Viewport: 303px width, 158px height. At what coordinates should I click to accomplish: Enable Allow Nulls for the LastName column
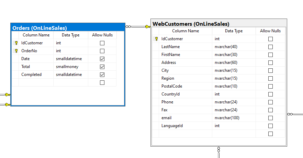point(270,47)
